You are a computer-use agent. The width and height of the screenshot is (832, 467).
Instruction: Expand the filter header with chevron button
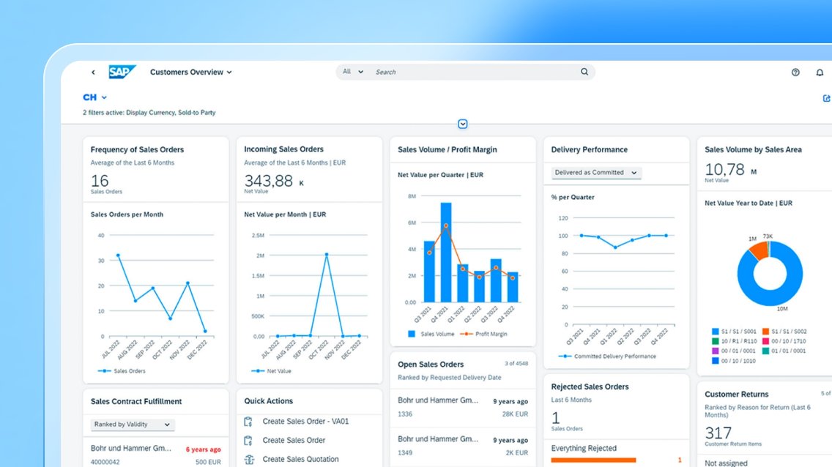[463, 124]
